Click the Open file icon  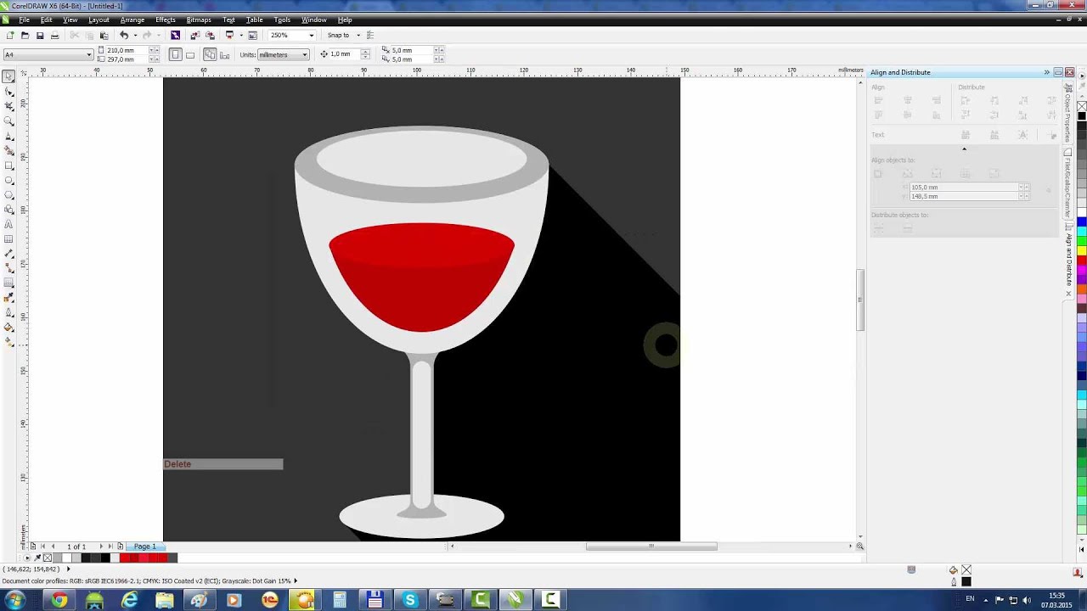click(x=25, y=36)
